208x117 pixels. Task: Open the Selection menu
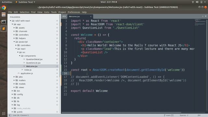pyautogui.click(x=24, y=12)
